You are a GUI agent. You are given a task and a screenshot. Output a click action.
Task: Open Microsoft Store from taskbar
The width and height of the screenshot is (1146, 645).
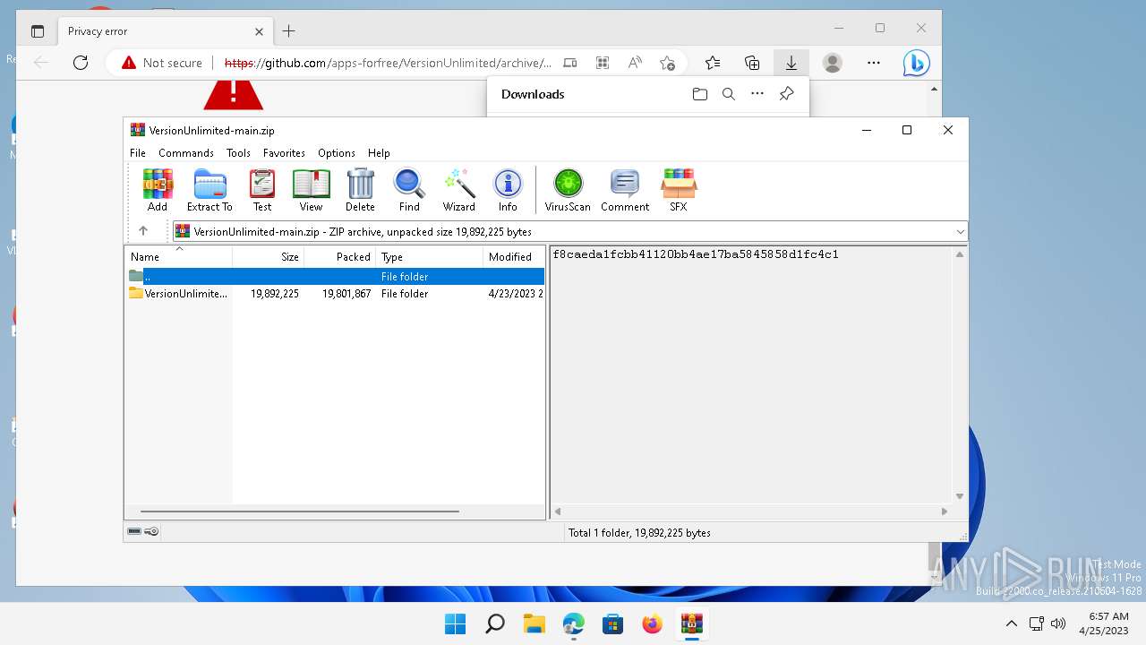(x=612, y=623)
